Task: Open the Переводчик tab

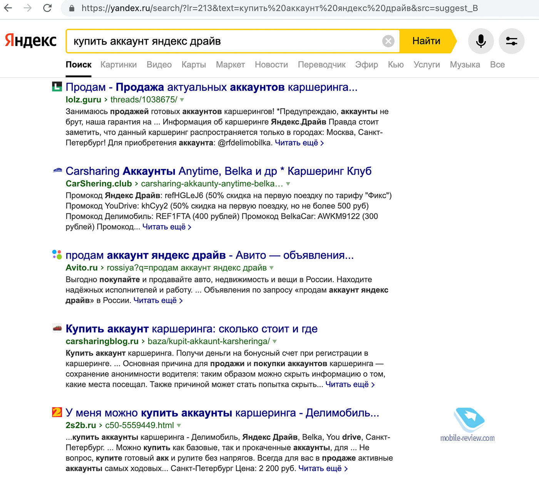Action: click(x=321, y=65)
